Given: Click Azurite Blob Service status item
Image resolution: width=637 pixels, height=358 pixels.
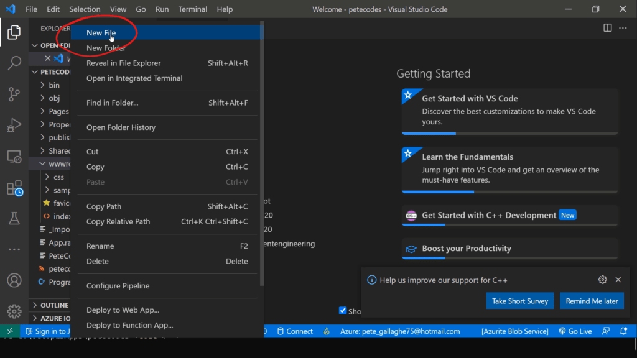Looking at the screenshot, I should pos(514,331).
